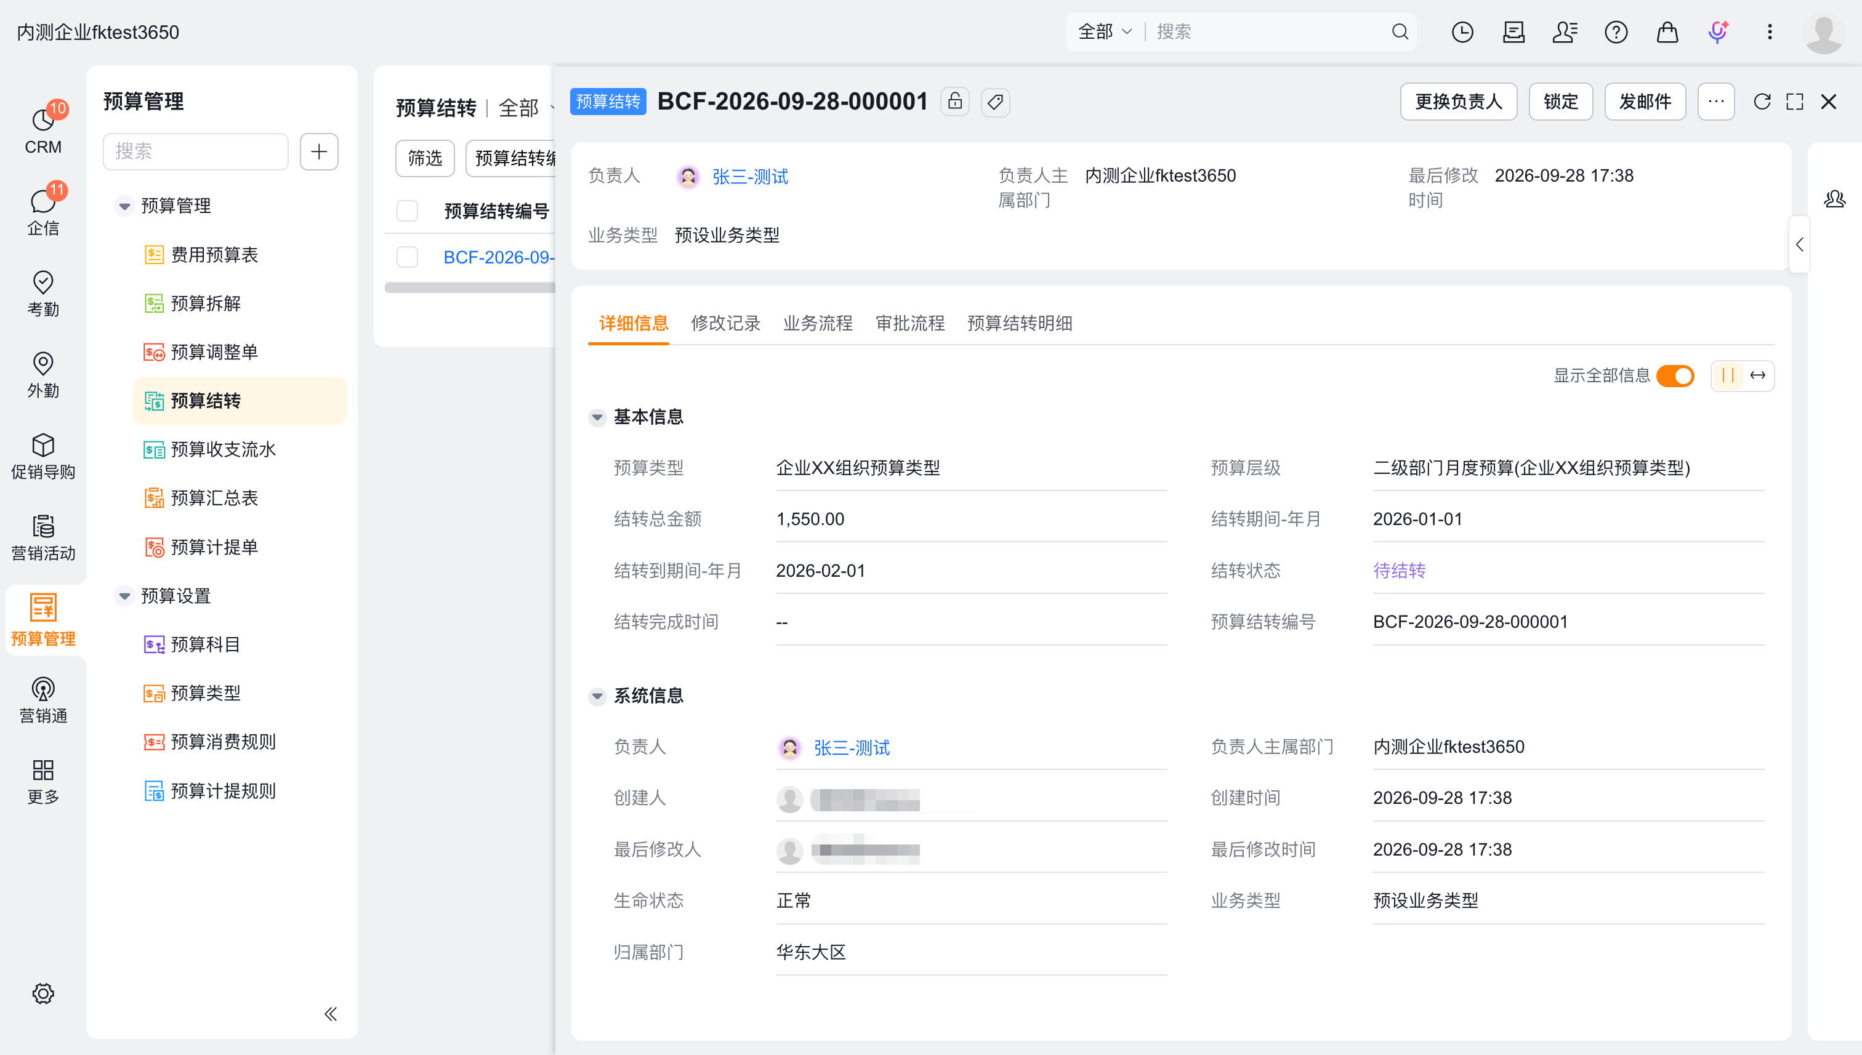Switch to 修改记录 tab
This screenshot has width=1862, height=1055.
click(725, 323)
